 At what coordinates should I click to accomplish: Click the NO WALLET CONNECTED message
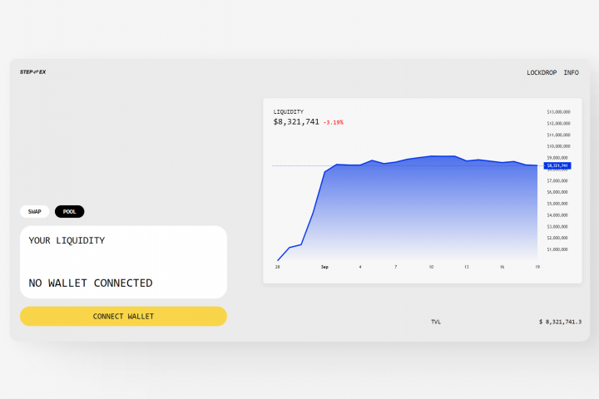(91, 283)
